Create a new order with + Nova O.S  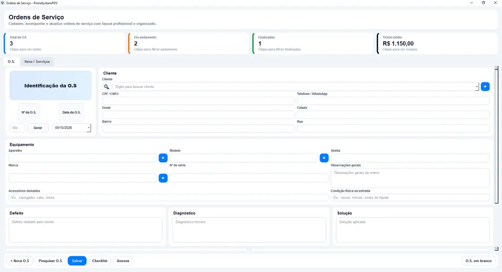tap(20, 261)
